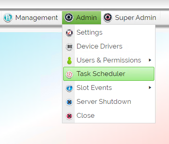Click the Management document icon
The height and width of the screenshot is (144, 169).
click(x=8, y=18)
